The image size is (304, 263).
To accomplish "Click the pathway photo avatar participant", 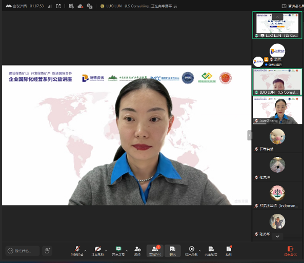I will pos(277,165).
